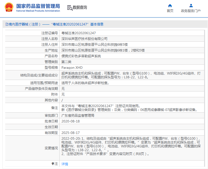Image resolution: width=208 pixels, height=169 pixels.
Task: Select registration number 粤械注准20202061247 value
Action: coord(79,33)
